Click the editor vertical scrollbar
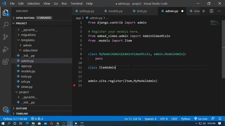The width and height of the screenshot is (225, 126). (224, 49)
